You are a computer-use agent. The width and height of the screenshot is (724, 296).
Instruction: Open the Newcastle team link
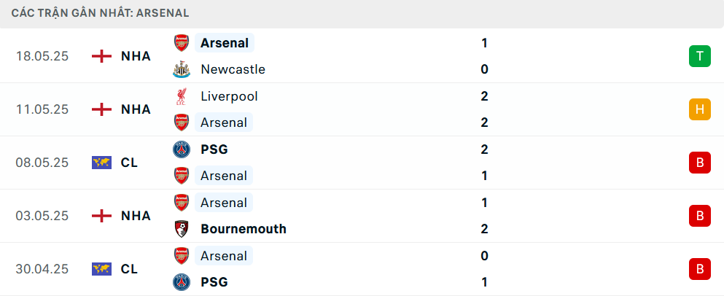tap(233, 70)
